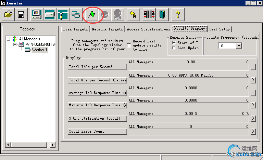Click Topology scrollbar right arrow
The image size is (263, 160).
pyautogui.click(x=53, y=145)
